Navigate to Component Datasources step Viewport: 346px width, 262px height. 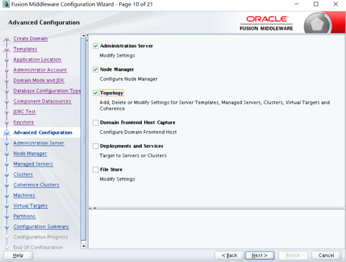click(42, 101)
